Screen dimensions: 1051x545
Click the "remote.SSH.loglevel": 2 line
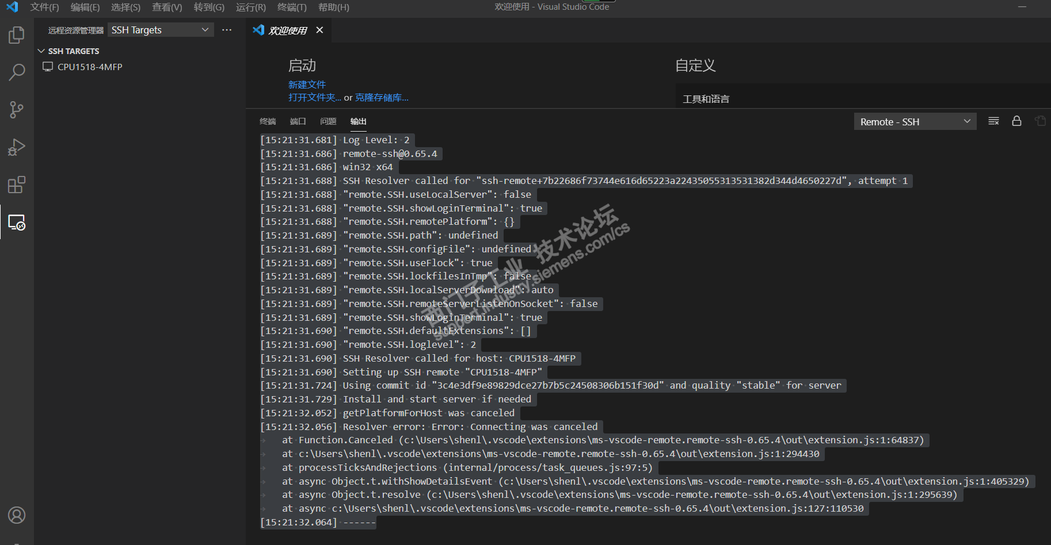tap(368, 344)
